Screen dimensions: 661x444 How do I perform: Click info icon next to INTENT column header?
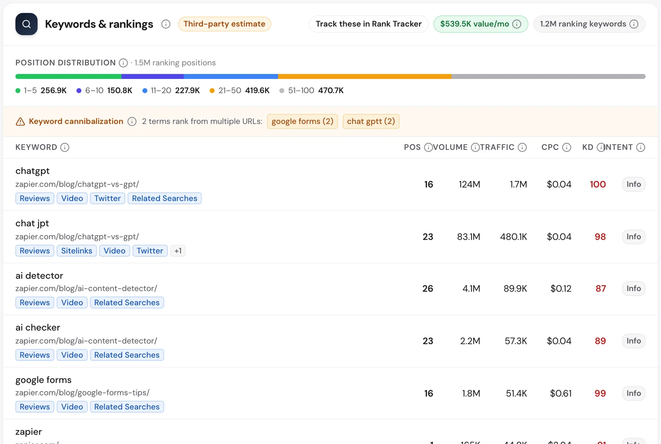[640, 147]
